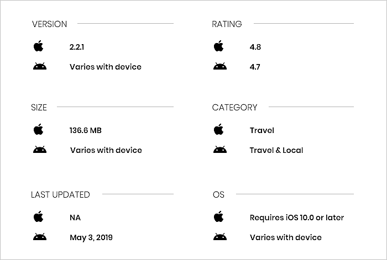The height and width of the screenshot is (260, 387).
Task: Click the CATEGORY section heading
Action: 234,108
